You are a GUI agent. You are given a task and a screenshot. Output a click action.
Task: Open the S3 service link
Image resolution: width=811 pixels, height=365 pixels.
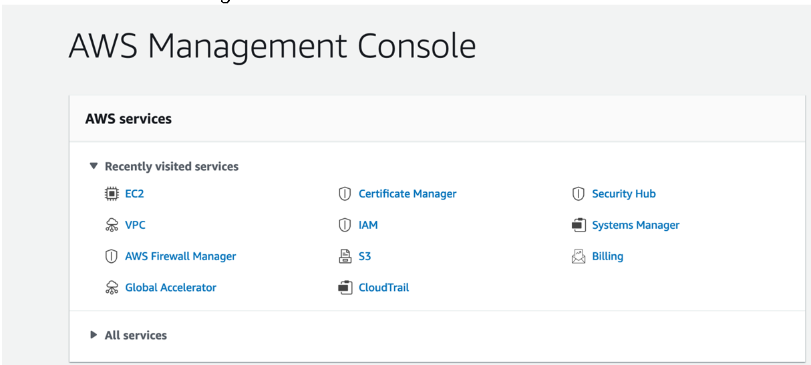pos(365,256)
